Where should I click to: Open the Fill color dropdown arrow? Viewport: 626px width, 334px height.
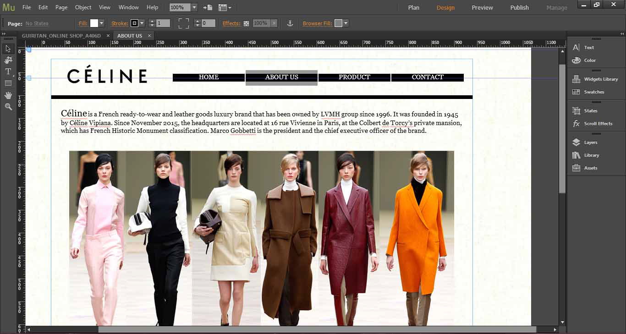(102, 23)
